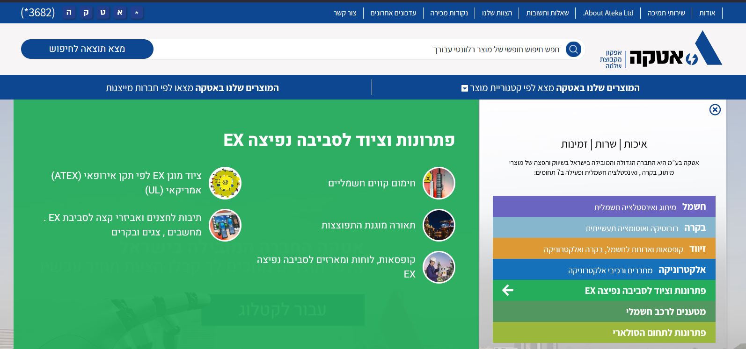
Task: Click the left arrow on EX solutions row
Action: coord(508,291)
